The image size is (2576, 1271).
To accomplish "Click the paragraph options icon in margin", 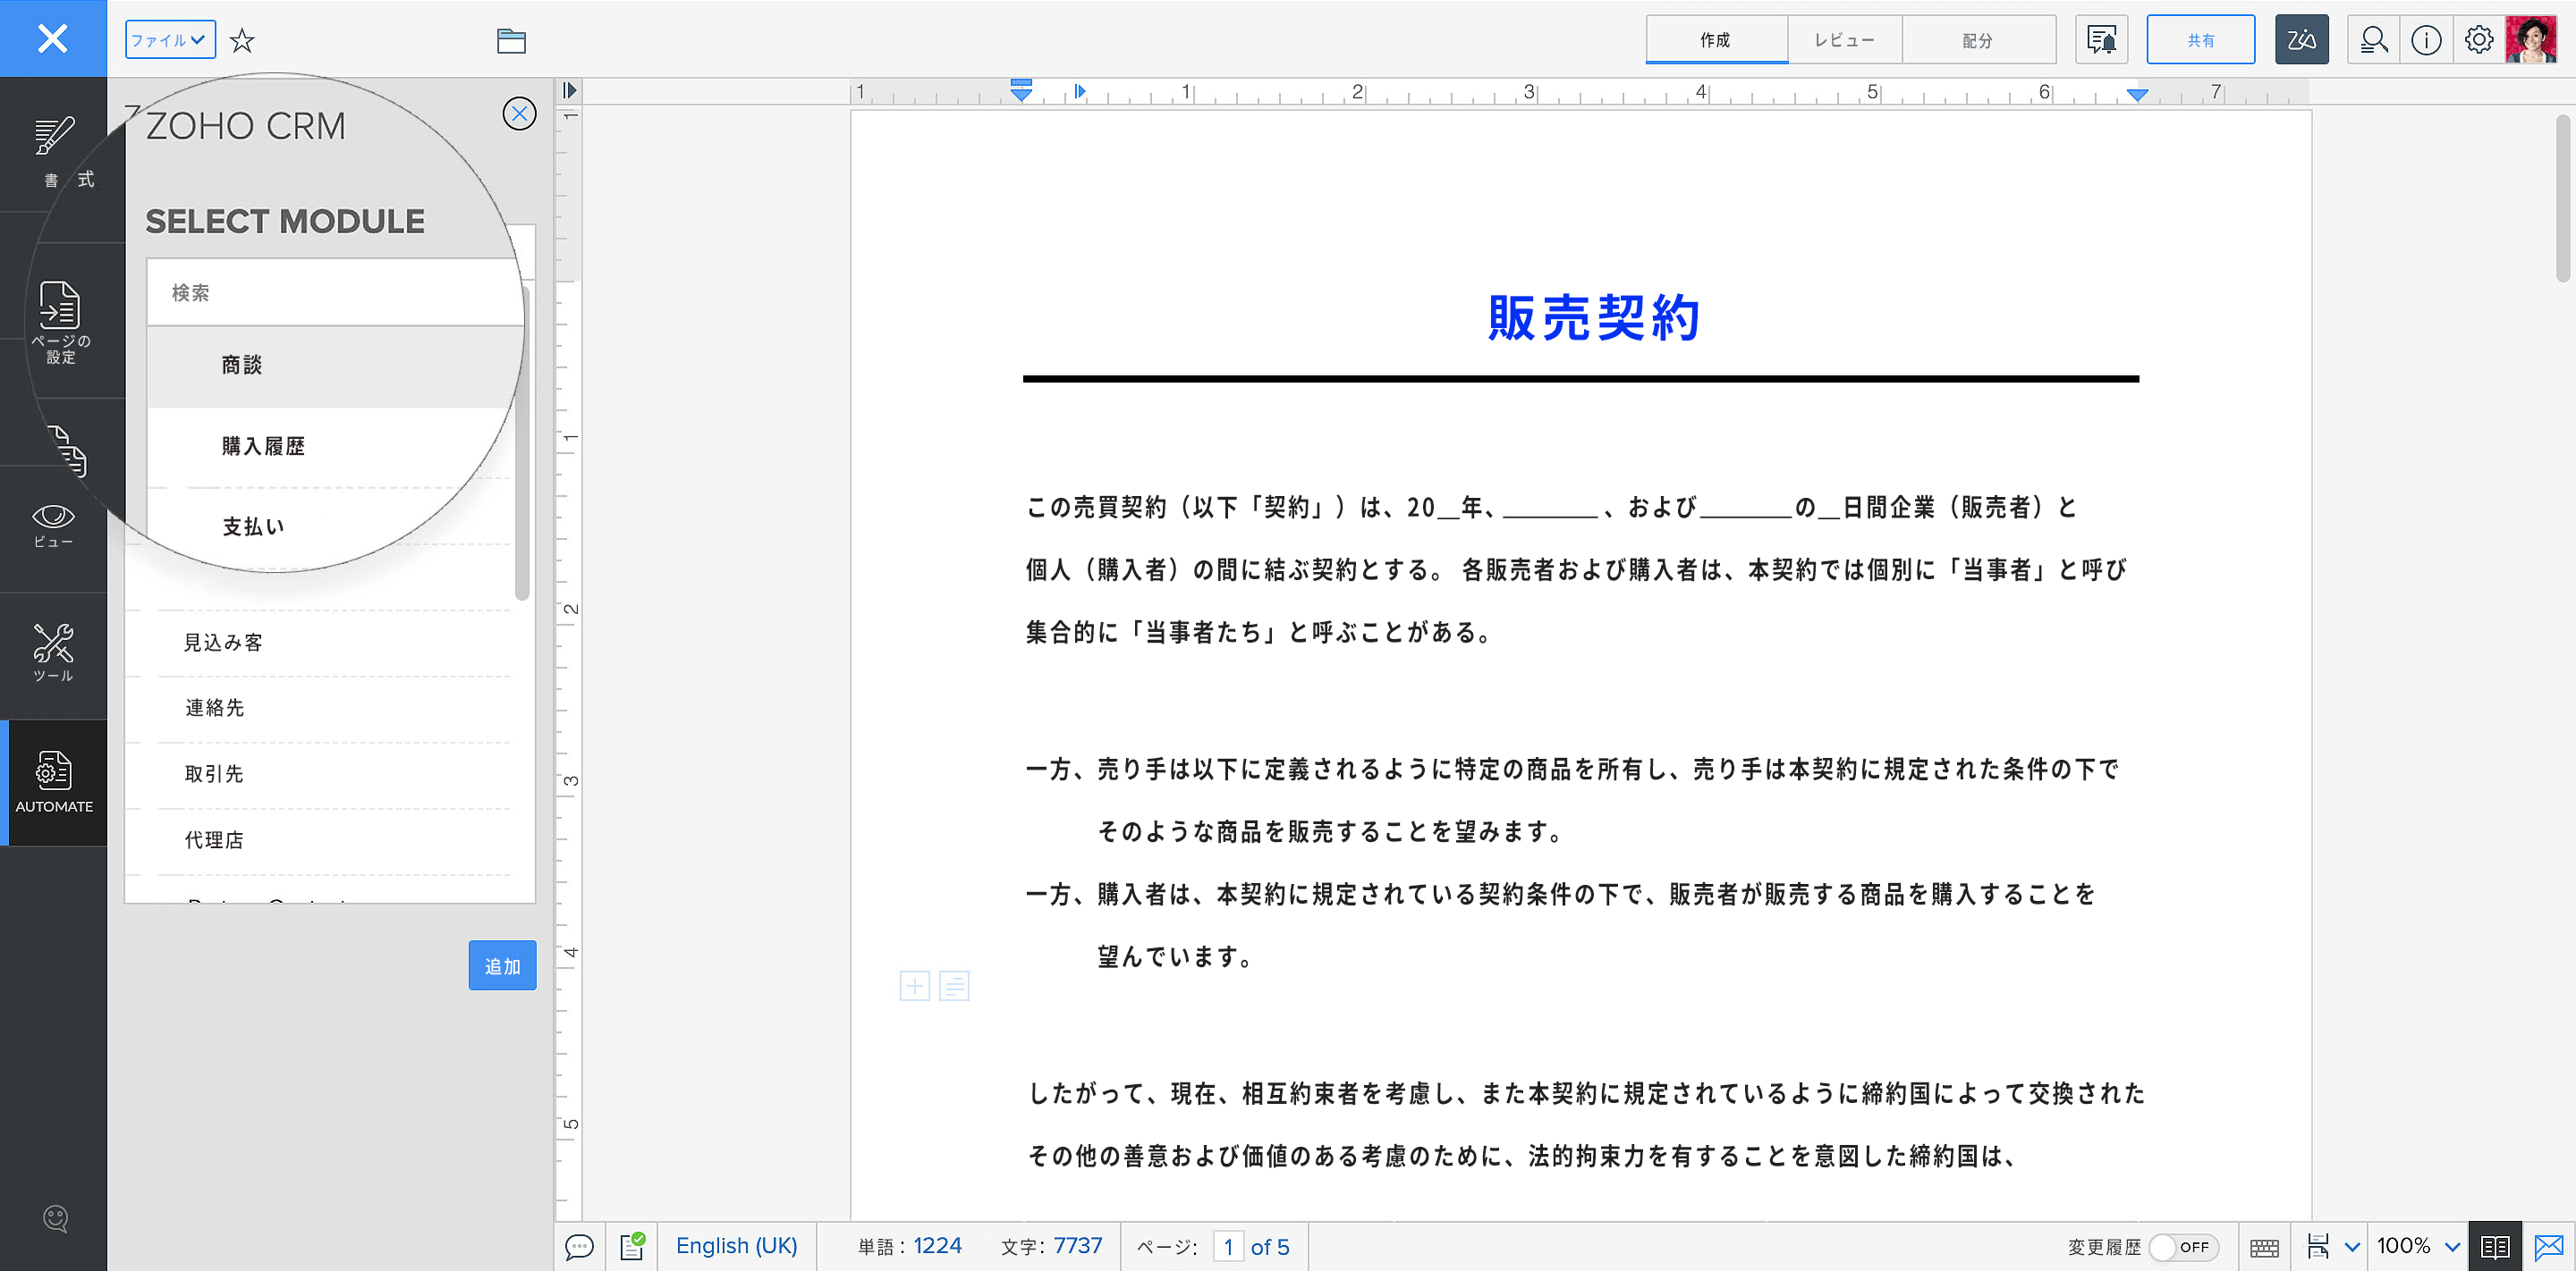I will pos(954,986).
